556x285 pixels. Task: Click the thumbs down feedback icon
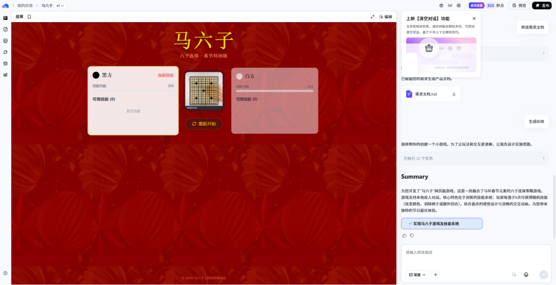click(x=412, y=236)
